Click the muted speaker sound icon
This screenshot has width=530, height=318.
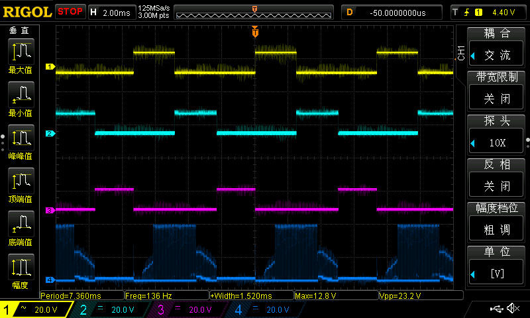tap(512, 309)
